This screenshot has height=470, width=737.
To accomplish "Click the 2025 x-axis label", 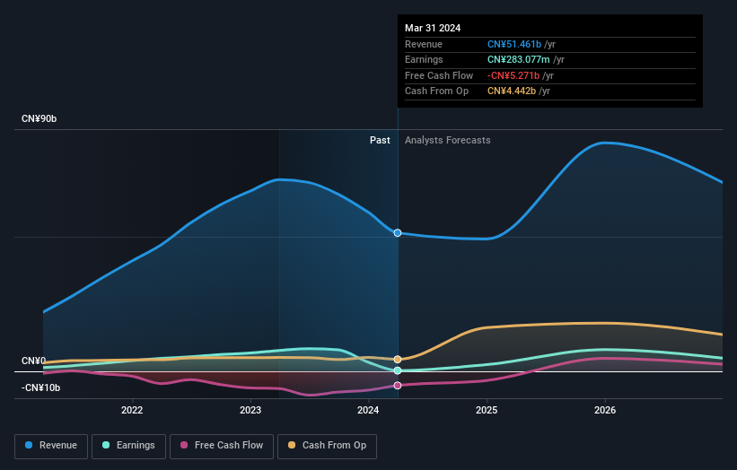I will pos(487,410).
